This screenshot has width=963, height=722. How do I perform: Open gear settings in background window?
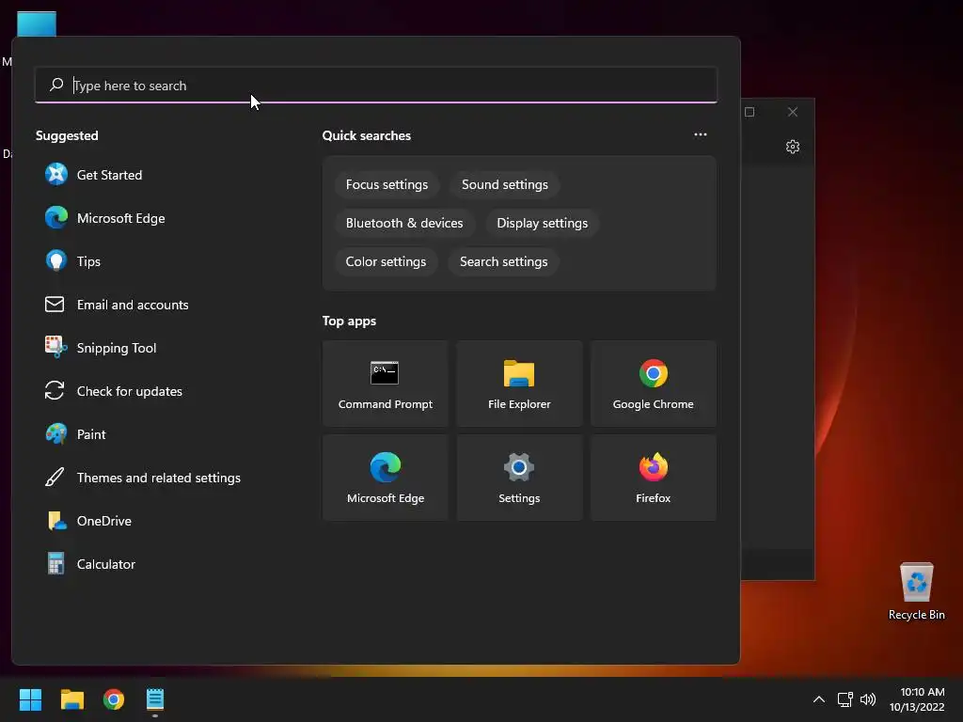point(792,147)
